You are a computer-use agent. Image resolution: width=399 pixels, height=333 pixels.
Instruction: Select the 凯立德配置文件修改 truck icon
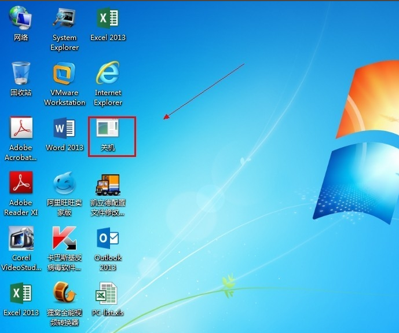tap(108, 184)
